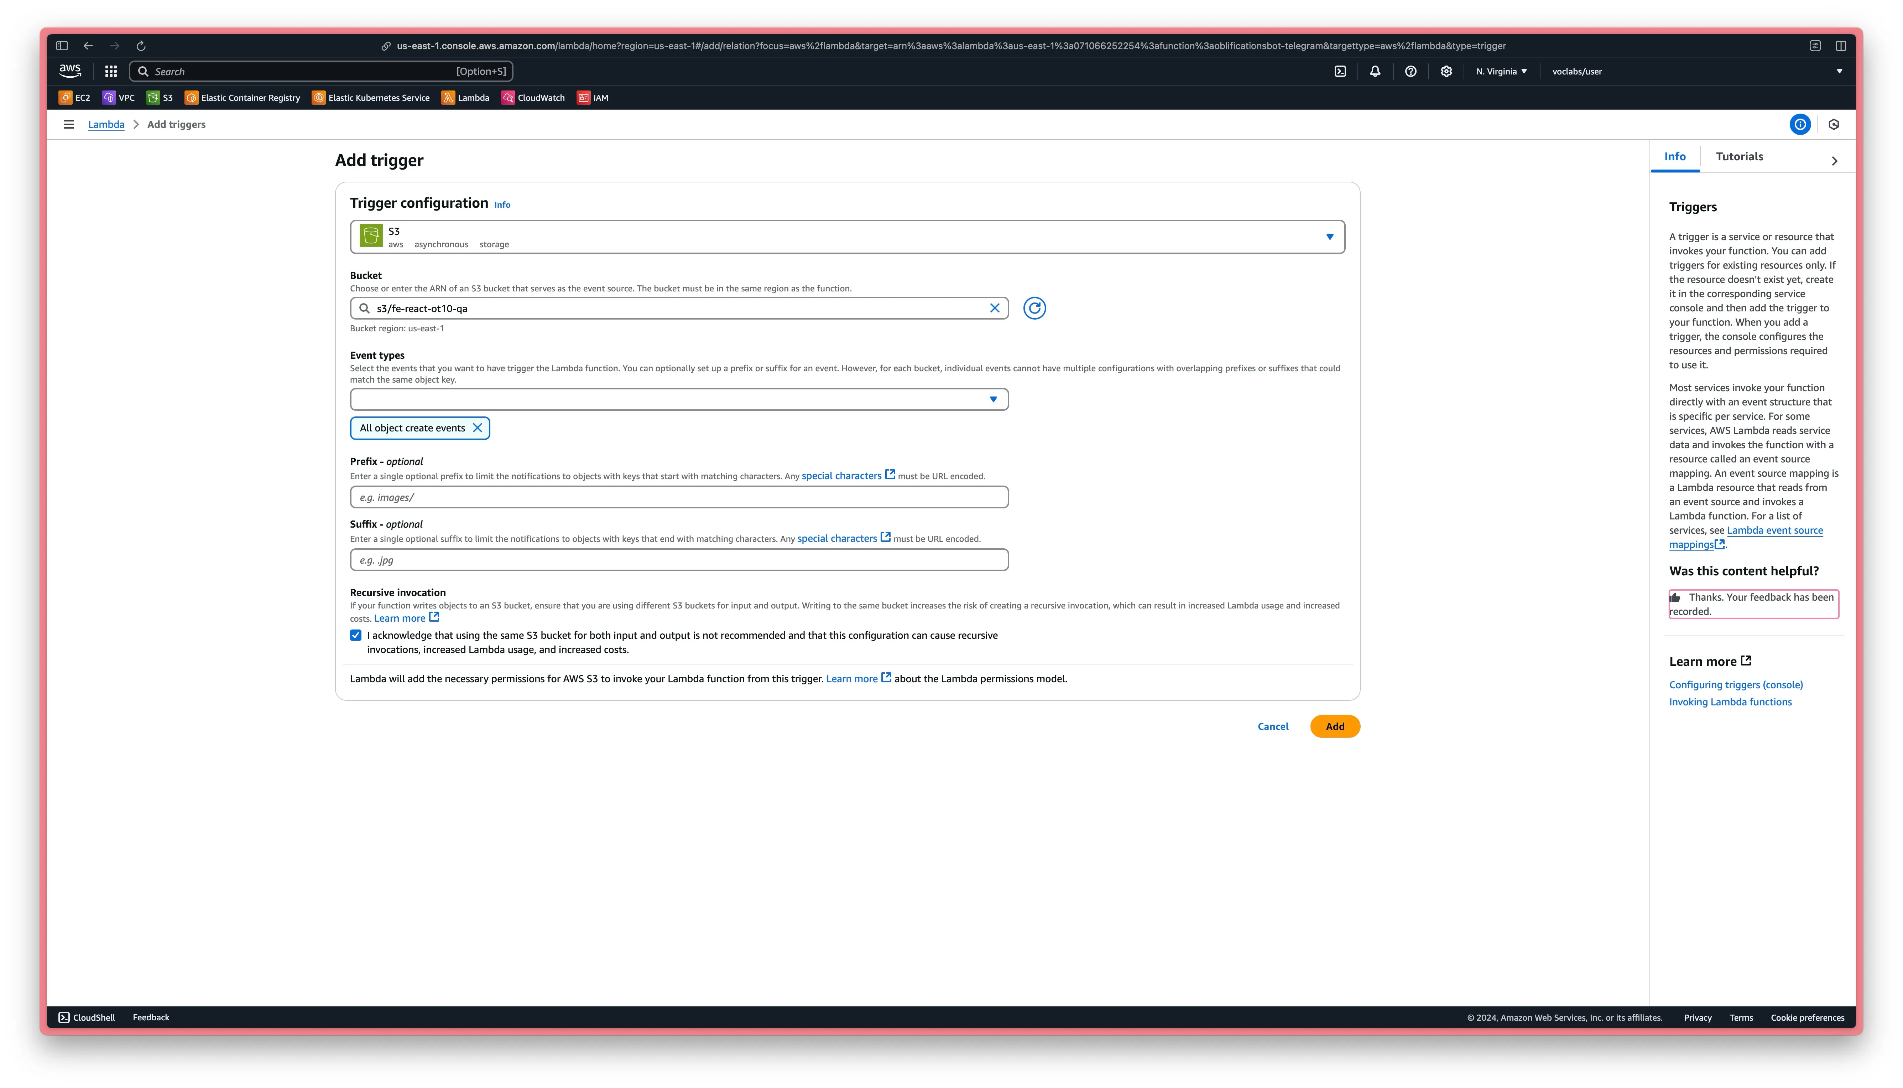The image size is (1903, 1088).
Task: Open CloudShell from footer
Action: [x=87, y=1017]
